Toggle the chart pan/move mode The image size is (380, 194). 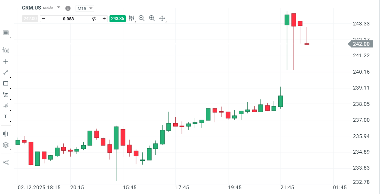(162, 18)
